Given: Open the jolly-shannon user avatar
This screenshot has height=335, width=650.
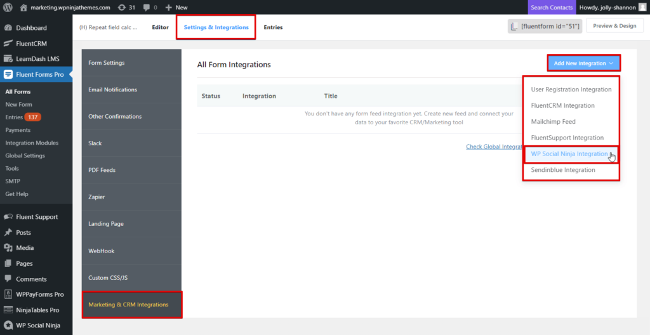Looking at the screenshot, I should (642, 7).
